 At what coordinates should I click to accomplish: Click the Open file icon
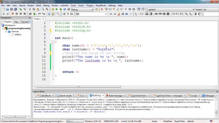[8, 9]
